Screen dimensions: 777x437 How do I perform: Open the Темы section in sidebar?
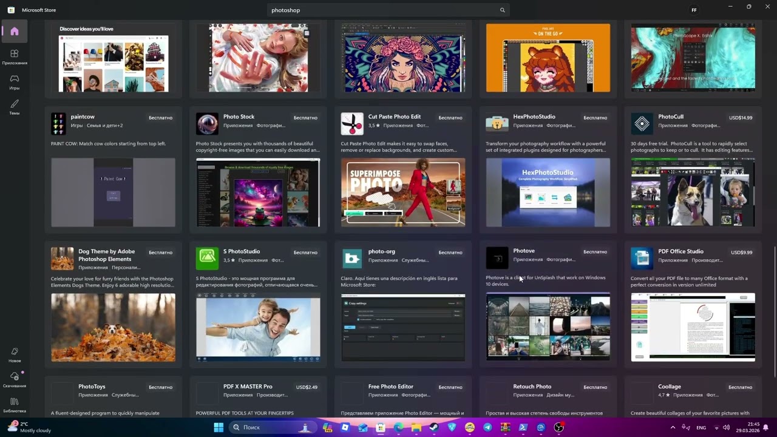[15, 107]
